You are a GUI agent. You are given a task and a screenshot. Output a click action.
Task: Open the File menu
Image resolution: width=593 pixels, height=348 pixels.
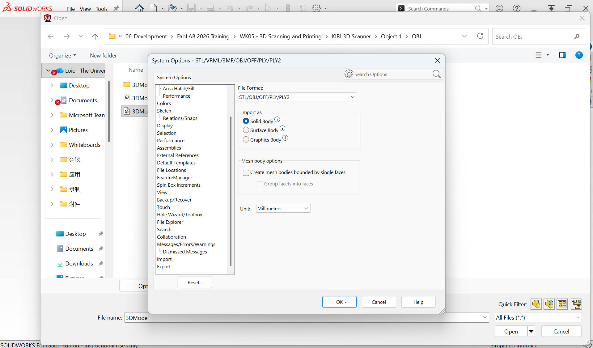pos(71,9)
